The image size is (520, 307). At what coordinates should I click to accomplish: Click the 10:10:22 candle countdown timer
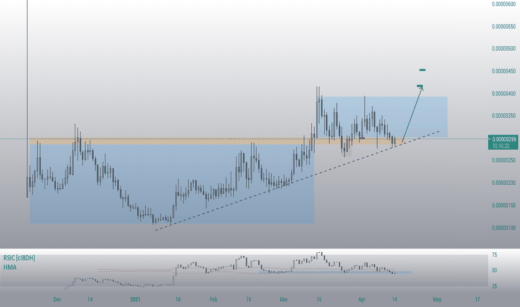point(501,146)
